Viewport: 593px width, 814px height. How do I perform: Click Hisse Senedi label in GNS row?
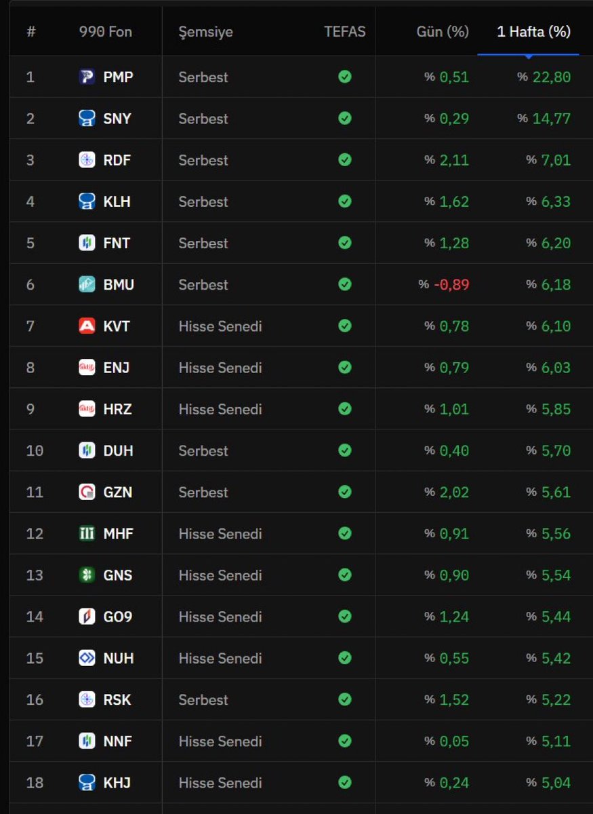tap(220, 575)
